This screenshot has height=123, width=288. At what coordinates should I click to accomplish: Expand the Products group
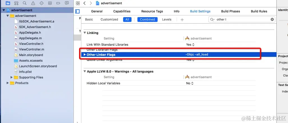pos(8,83)
